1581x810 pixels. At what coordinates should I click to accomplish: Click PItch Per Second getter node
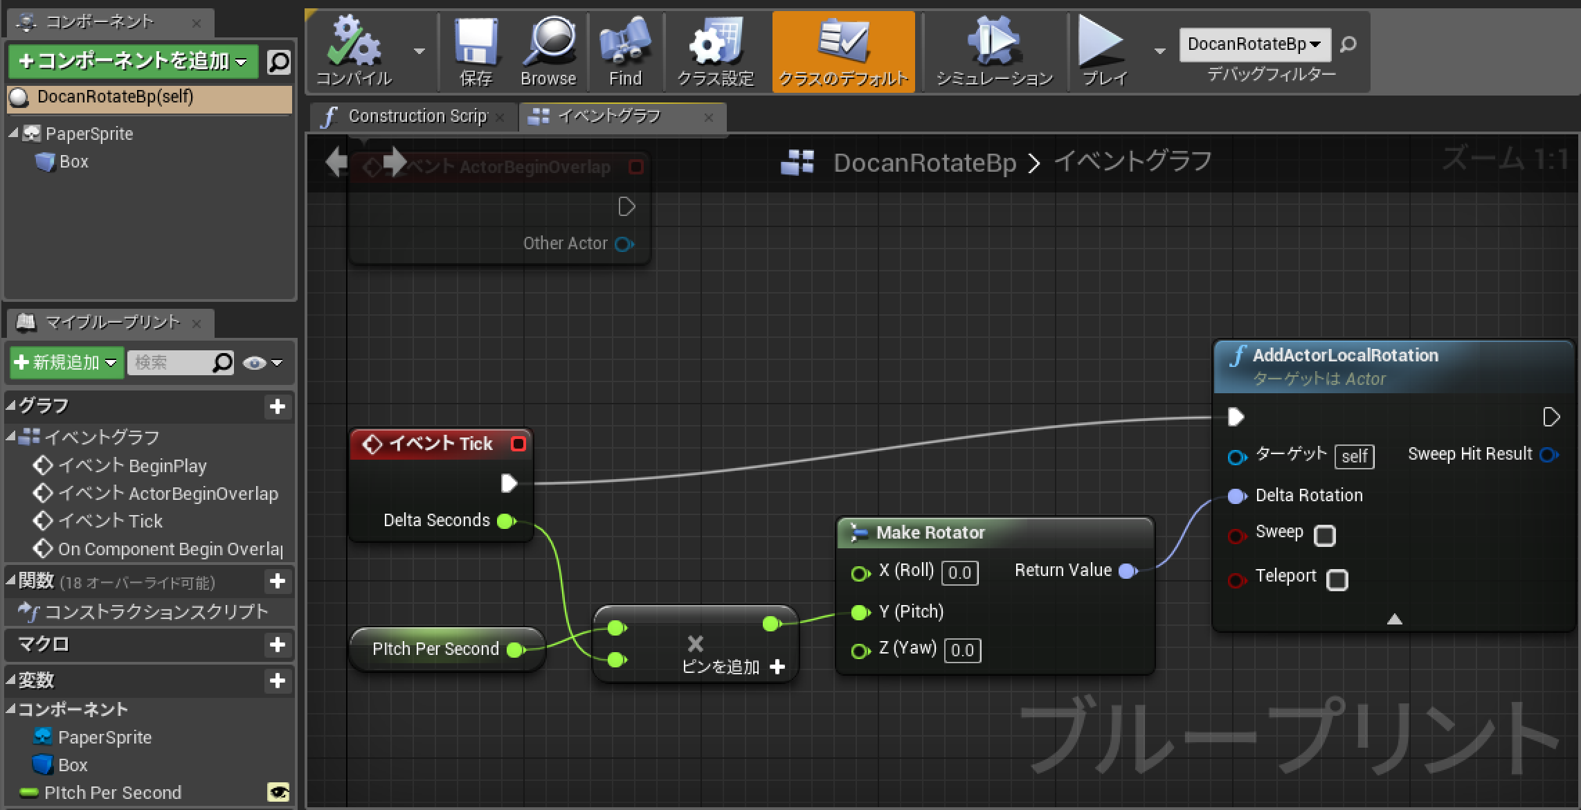[447, 649]
